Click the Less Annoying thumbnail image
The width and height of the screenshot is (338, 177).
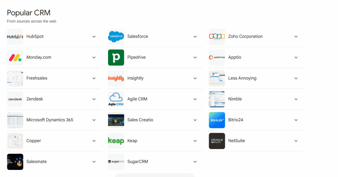(x=217, y=78)
